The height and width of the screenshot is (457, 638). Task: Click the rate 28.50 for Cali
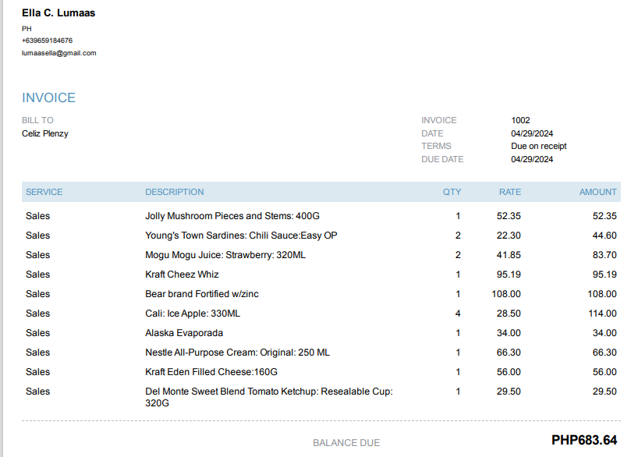pos(509,314)
